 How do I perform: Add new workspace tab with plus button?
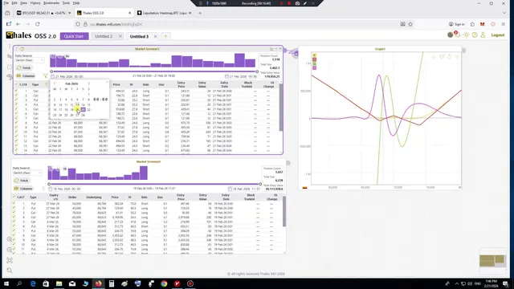(165, 36)
